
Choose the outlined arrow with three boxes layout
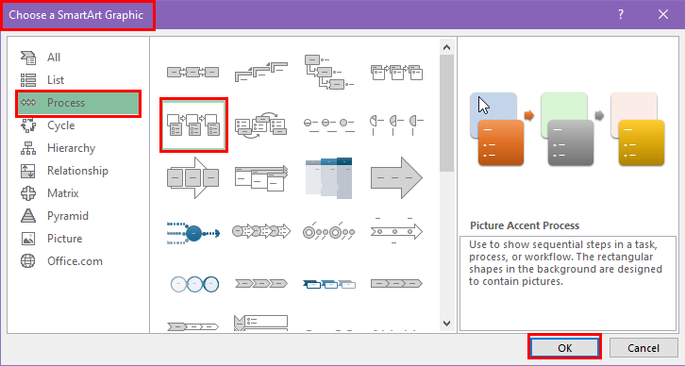(193, 177)
